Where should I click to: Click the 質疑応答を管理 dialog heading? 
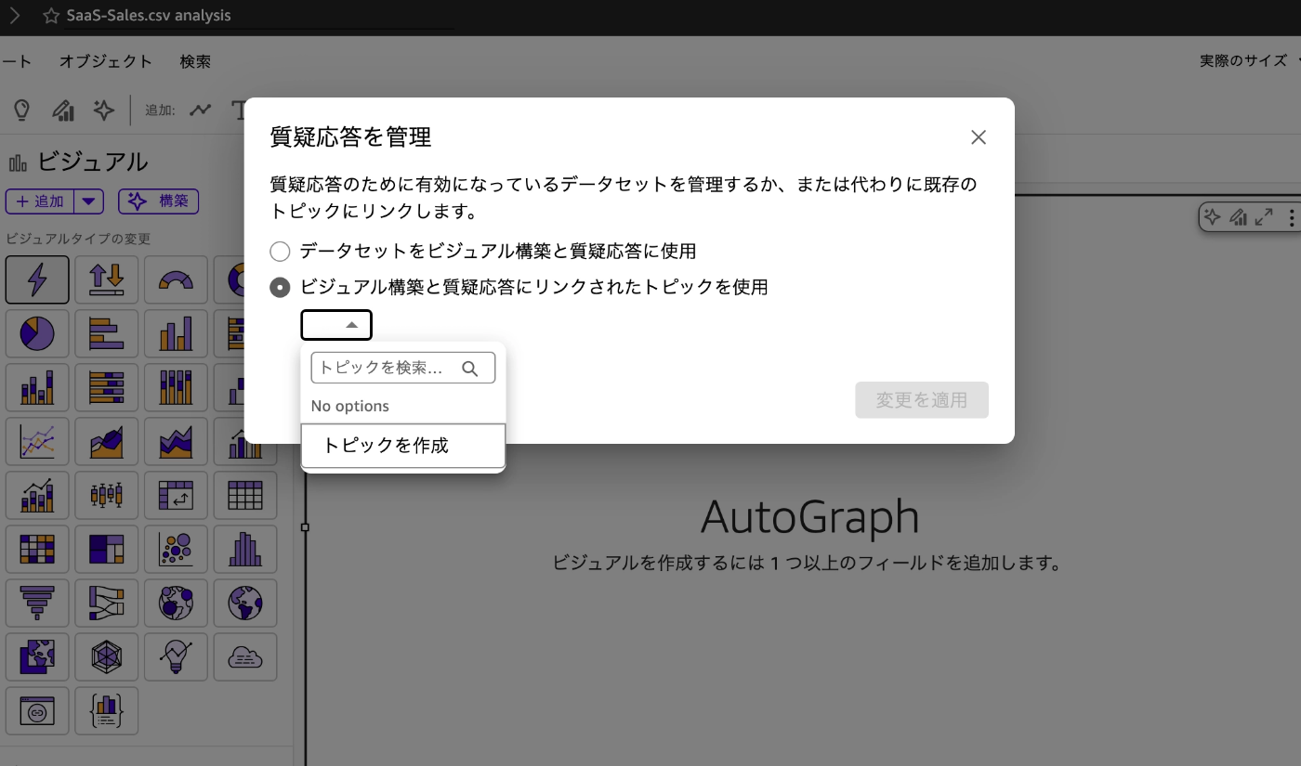(x=350, y=137)
